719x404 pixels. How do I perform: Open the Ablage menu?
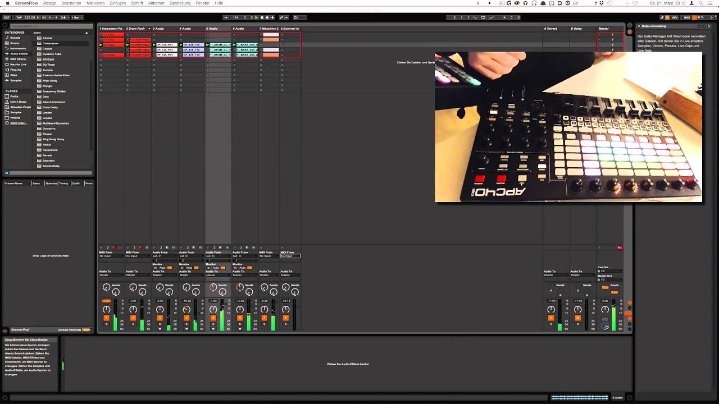coord(49,3)
